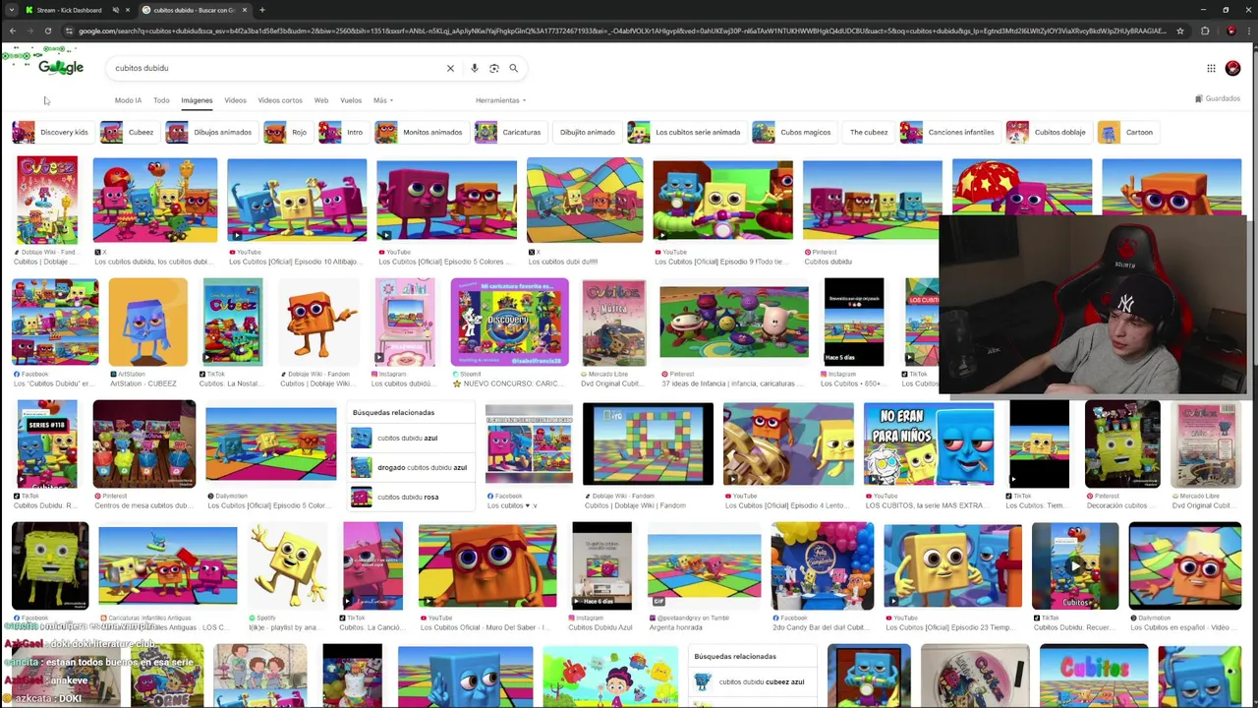Select the Cubeez filter chip

click(x=129, y=132)
